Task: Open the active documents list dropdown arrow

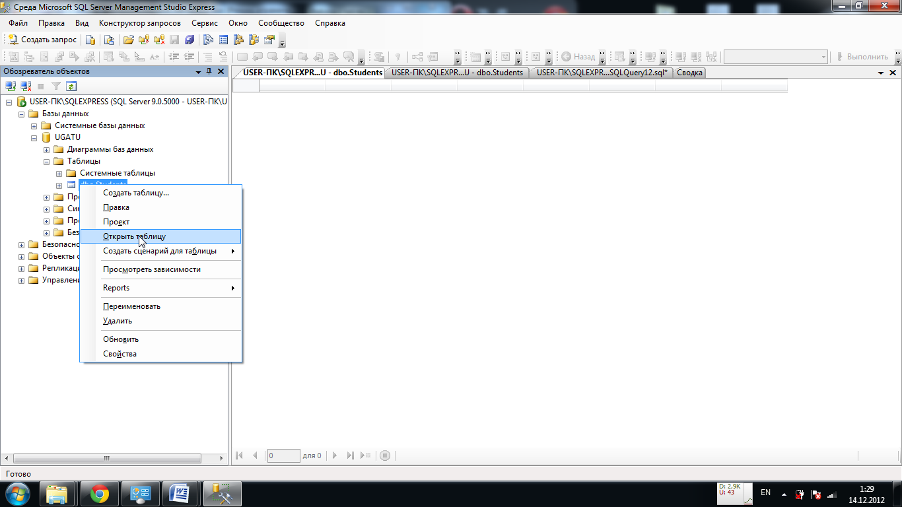Action: click(x=880, y=73)
